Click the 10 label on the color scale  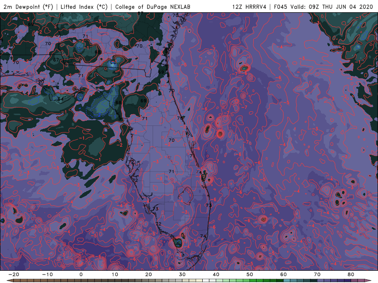coord(115,275)
